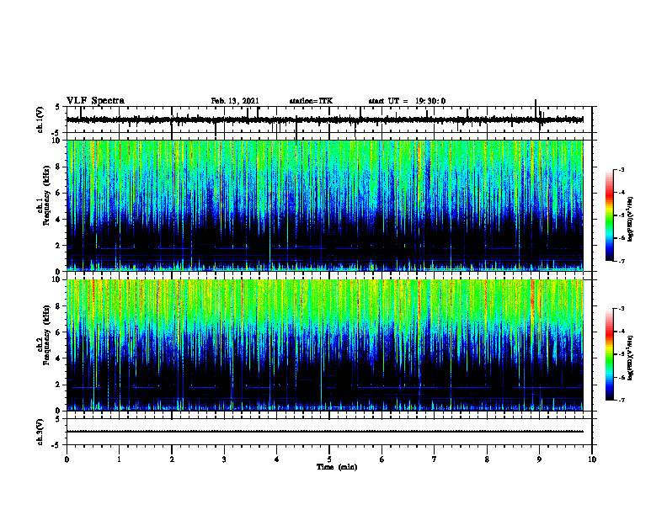Screen dimensions: 667x515
Task: Click inside the ch.2 spectrogram panel
Action: (x=324, y=345)
